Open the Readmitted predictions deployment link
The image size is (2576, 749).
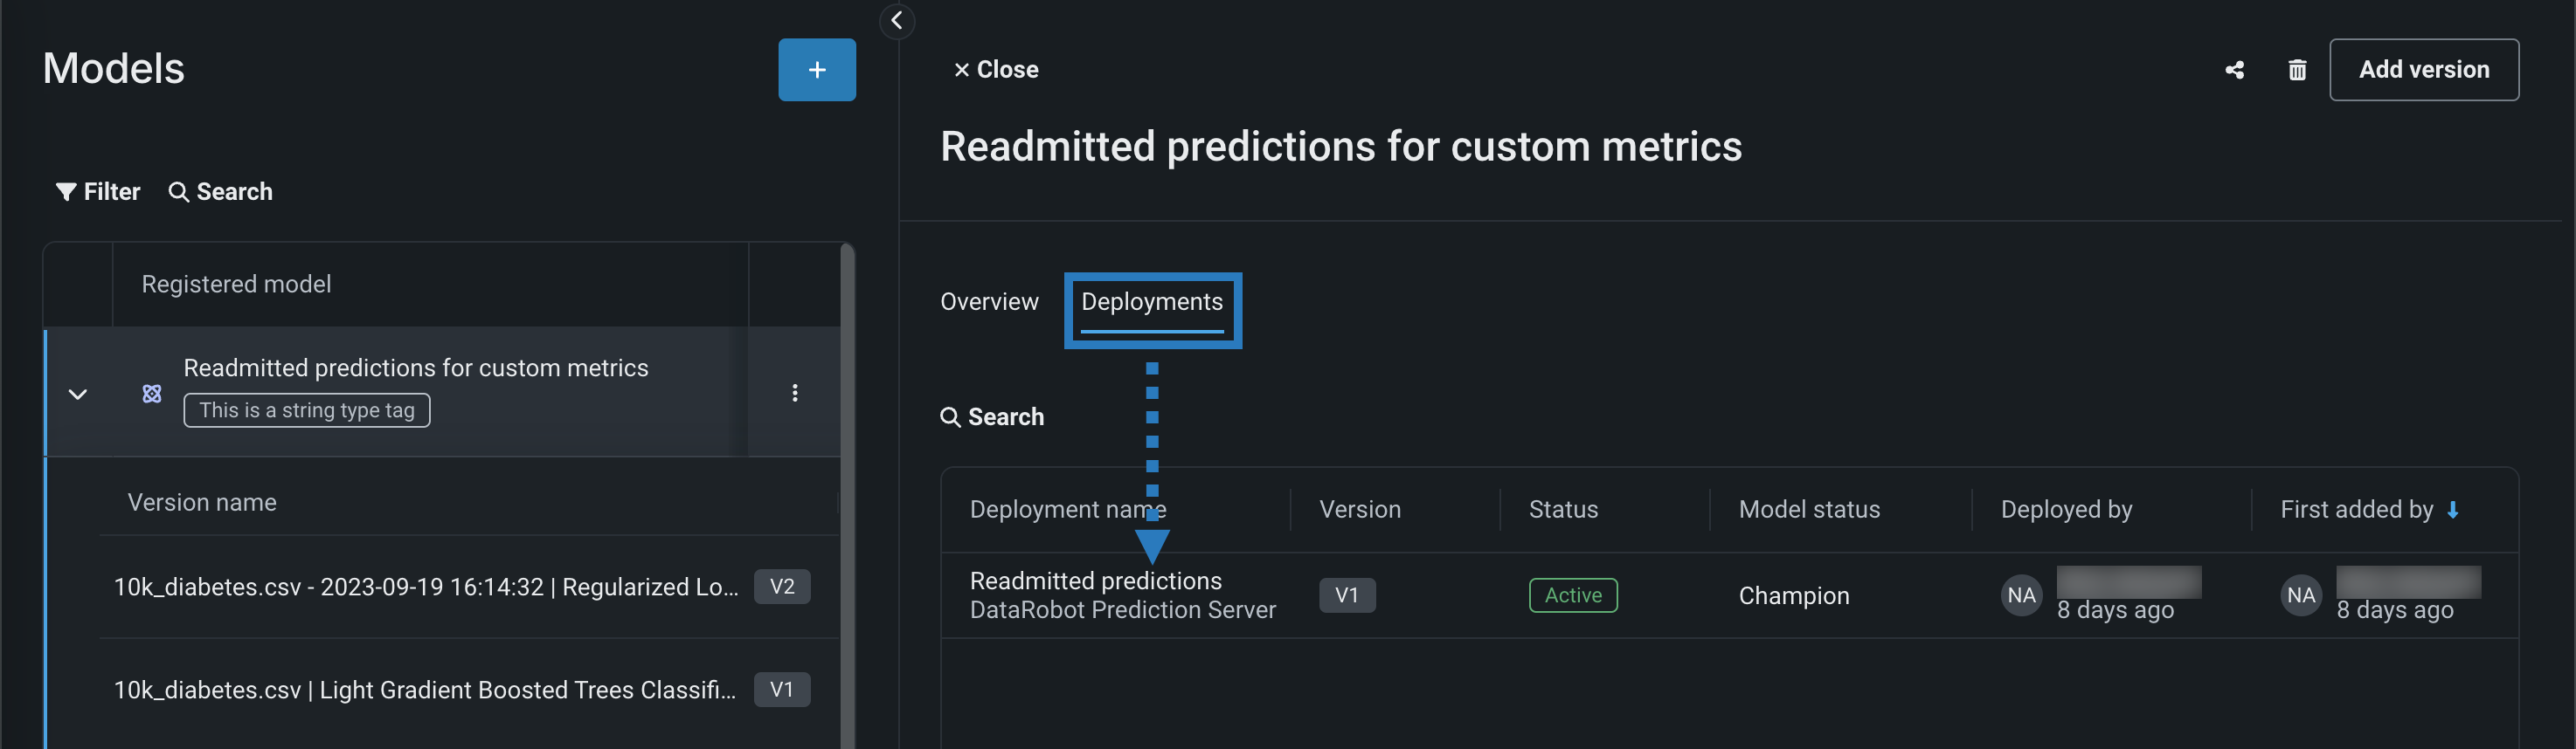point(1095,581)
